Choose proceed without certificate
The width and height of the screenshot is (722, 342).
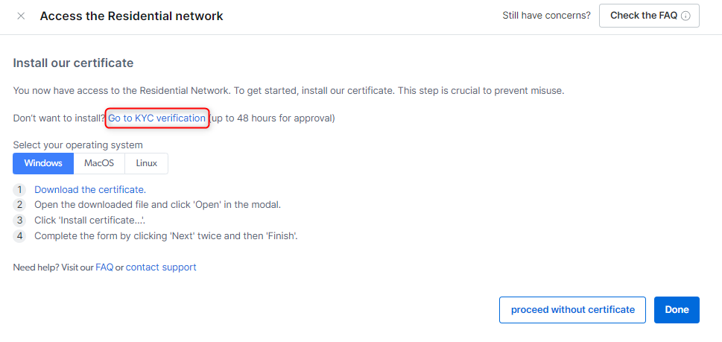click(572, 310)
